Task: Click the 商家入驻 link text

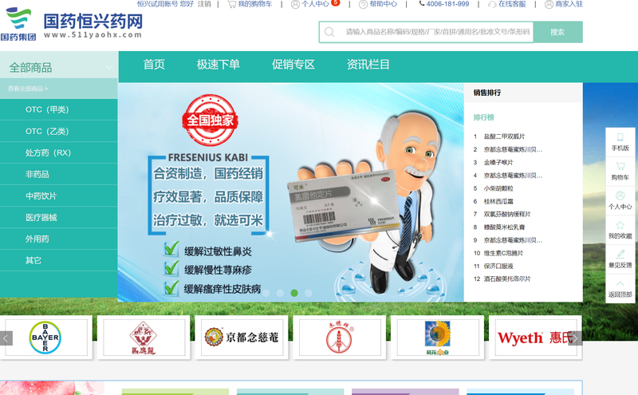Action: 569,4
